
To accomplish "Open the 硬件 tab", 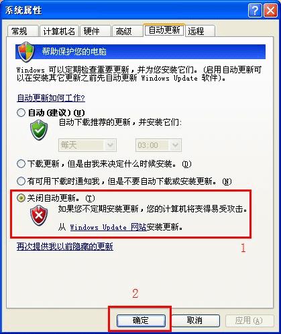I will [95, 31].
